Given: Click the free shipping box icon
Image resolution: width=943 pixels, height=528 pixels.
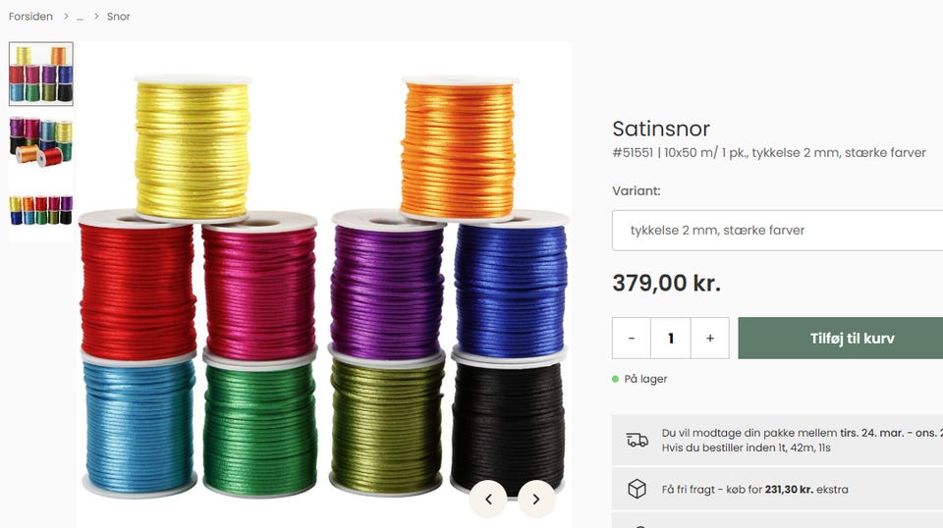Looking at the screenshot, I should click(637, 489).
